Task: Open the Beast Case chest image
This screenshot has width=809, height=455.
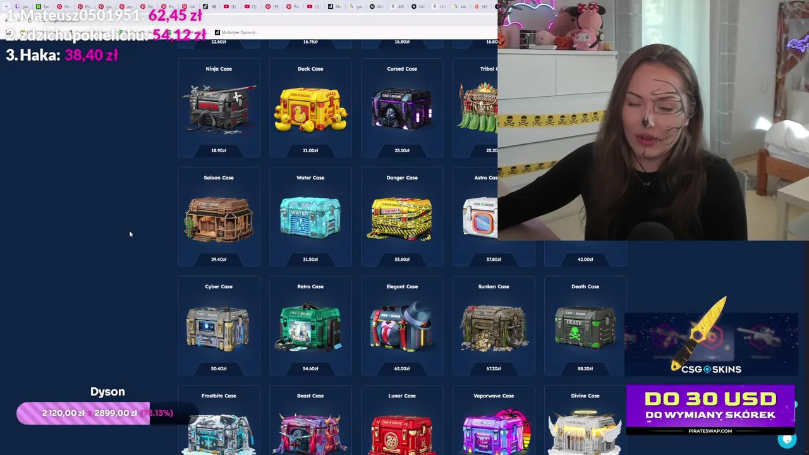Action: coord(310,434)
